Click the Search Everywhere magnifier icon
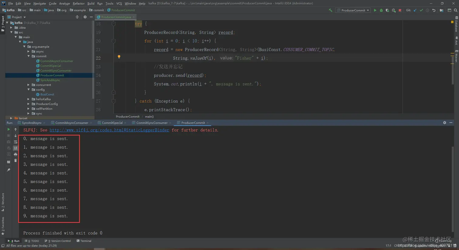The width and height of the screenshot is (459, 250). (455, 10)
